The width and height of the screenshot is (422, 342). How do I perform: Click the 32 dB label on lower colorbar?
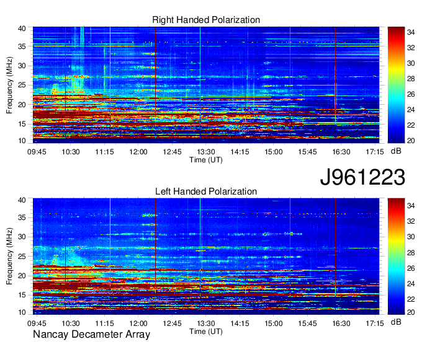pyautogui.click(x=411, y=221)
